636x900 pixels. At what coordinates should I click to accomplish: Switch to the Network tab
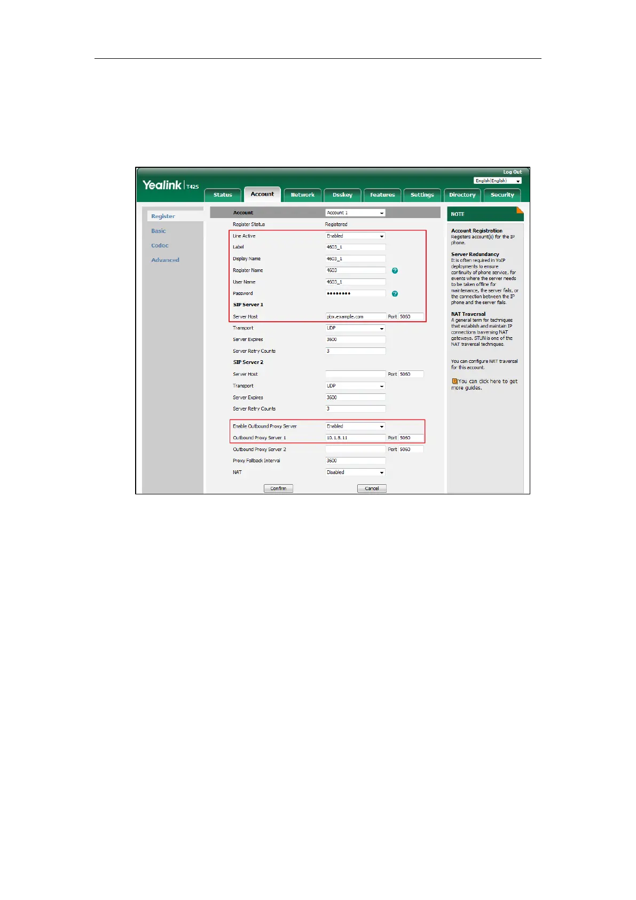[x=302, y=195]
